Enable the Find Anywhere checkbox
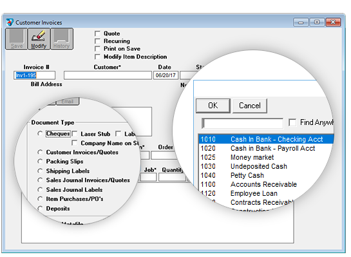The height and width of the screenshot is (257, 351). [292, 122]
